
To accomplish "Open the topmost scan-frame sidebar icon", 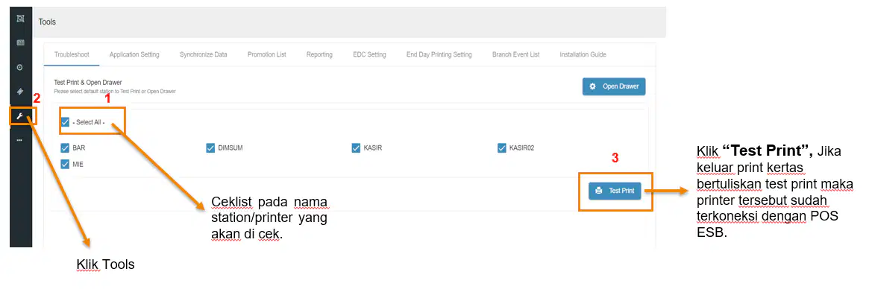I will click(20, 19).
